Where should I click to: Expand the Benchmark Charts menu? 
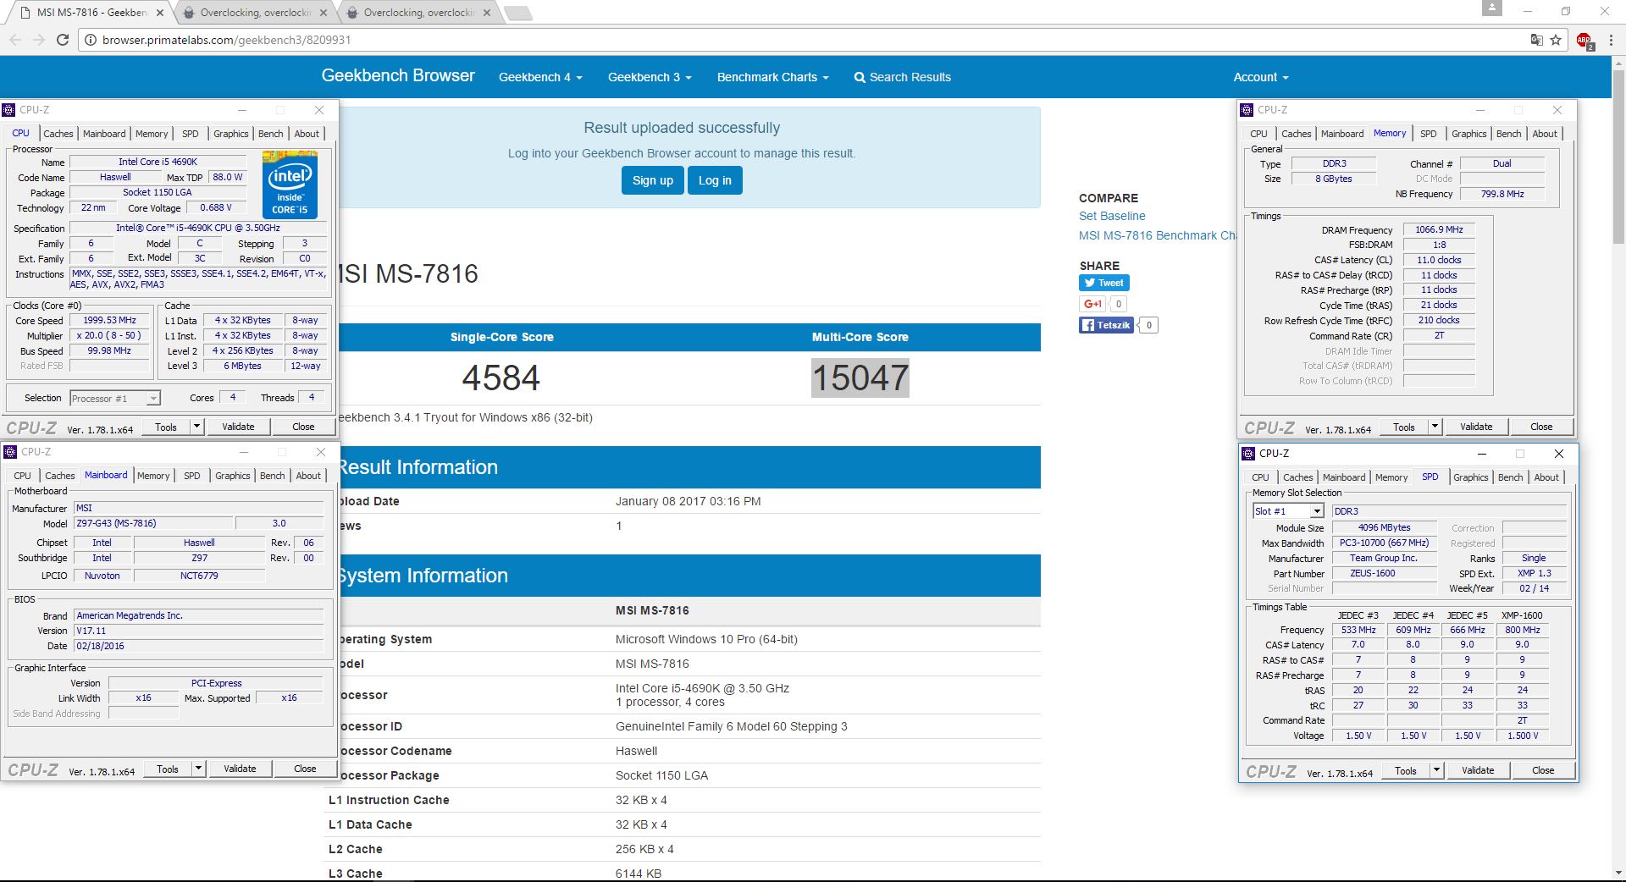point(772,77)
